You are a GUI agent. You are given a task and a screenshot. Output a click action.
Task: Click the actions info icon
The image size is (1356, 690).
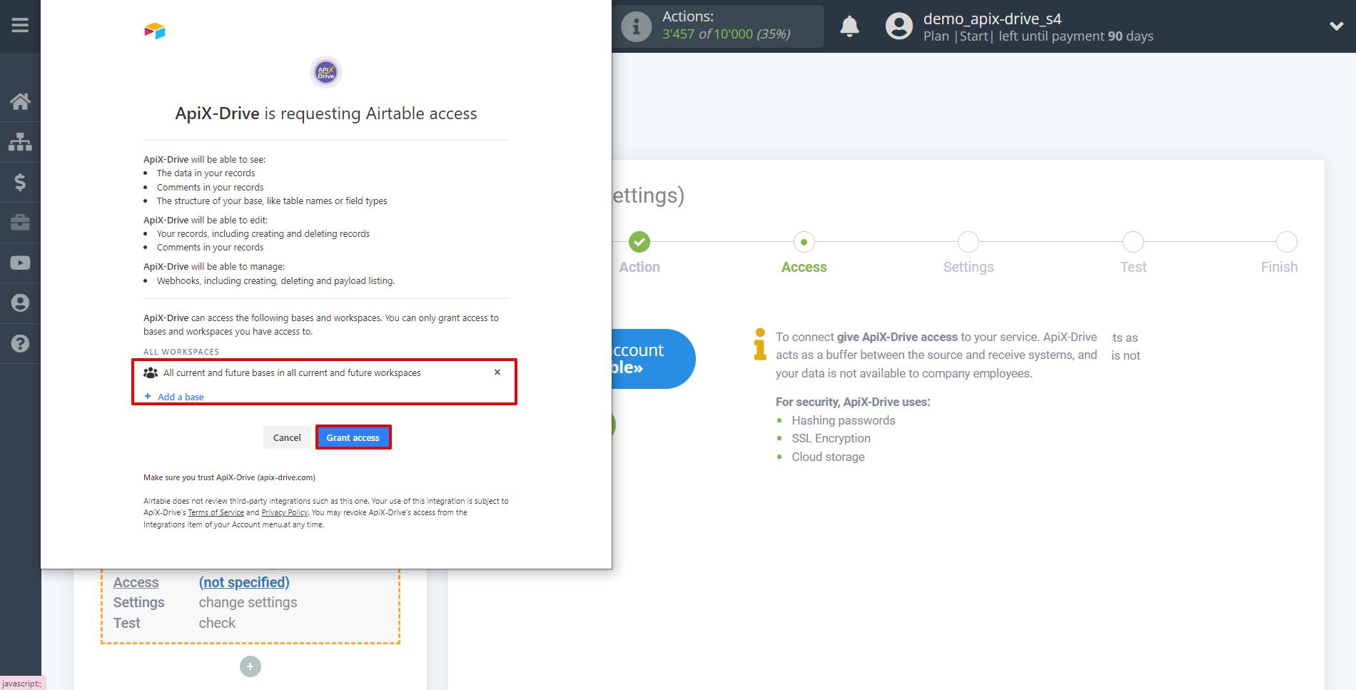(x=636, y=26)
